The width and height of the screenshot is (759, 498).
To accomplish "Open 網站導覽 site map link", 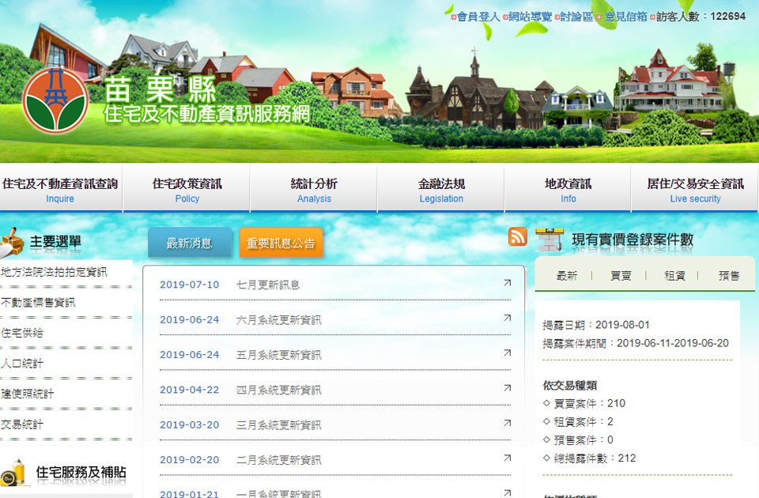I will point(530,17).
